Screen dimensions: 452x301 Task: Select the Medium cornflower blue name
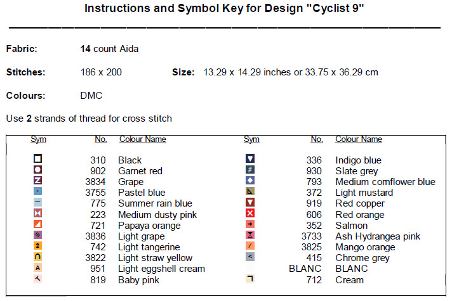pos(385,182)
